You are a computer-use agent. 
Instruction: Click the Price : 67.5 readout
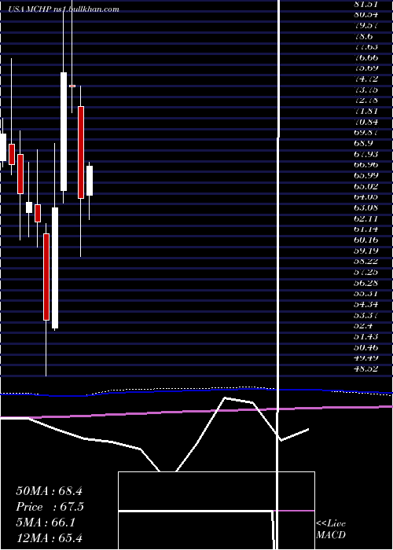[50, 507]
